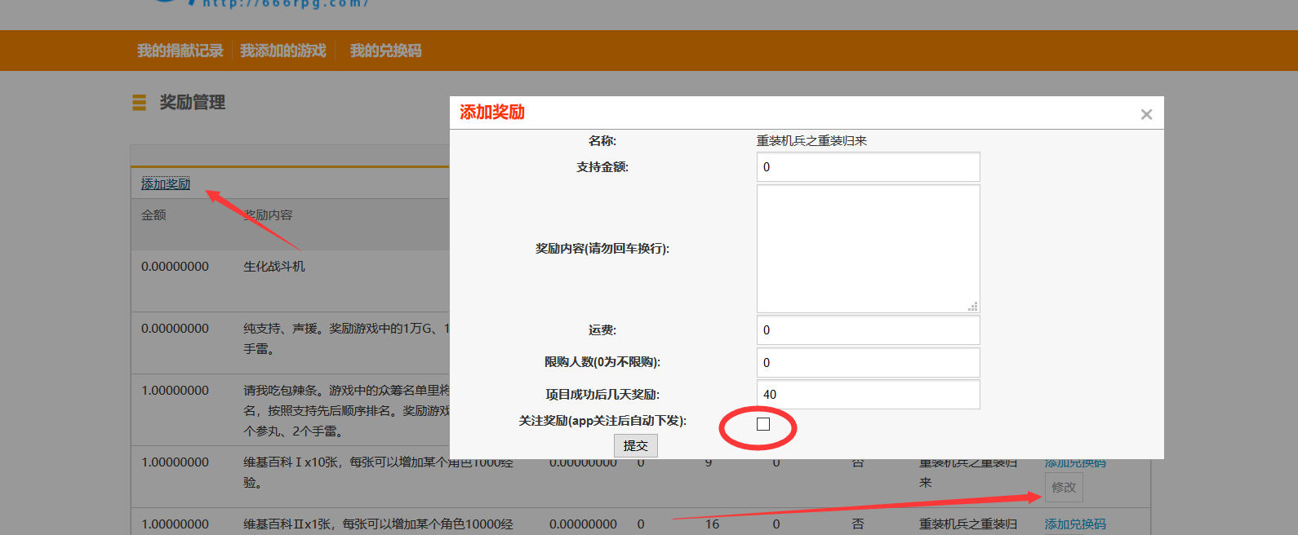1298x535 pixels.
Task: Select the 维基百科 I x10张 reward text
Action: [378, 472]
